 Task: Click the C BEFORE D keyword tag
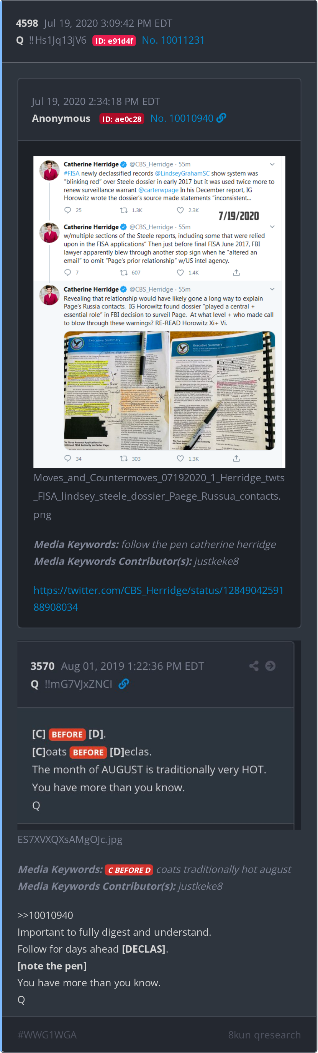tap(129, 870)
